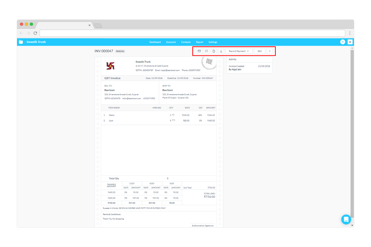The width and height of the screenshot is (371, 247).
Task: Click the Edit invoice button
Action: coord(260,51)
